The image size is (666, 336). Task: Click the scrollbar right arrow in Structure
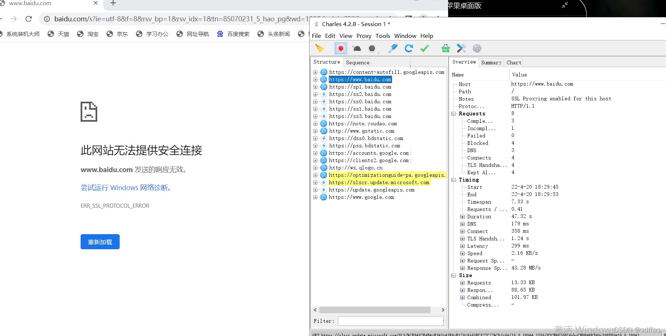click(x=443, y=310)
